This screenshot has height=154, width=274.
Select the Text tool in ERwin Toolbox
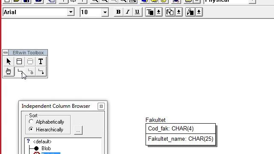pos(41,62)
